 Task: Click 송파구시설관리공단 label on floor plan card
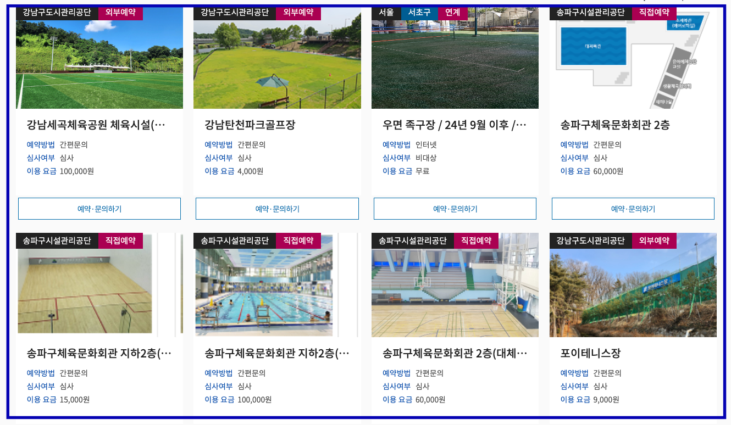(591, 12)
